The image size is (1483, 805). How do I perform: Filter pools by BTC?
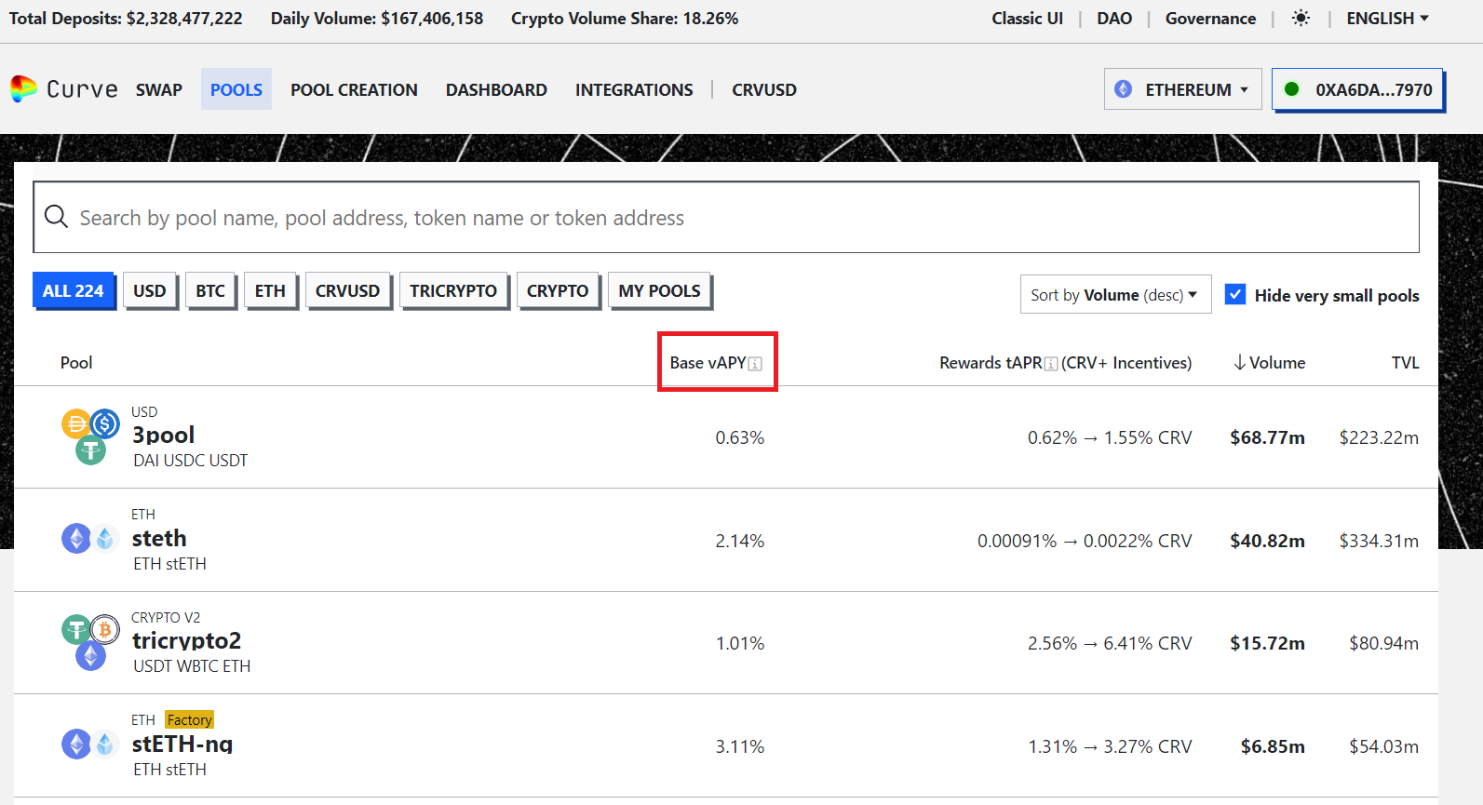click(210, 290)
